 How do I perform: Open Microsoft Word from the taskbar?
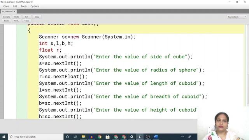click(x=156, y=136)
